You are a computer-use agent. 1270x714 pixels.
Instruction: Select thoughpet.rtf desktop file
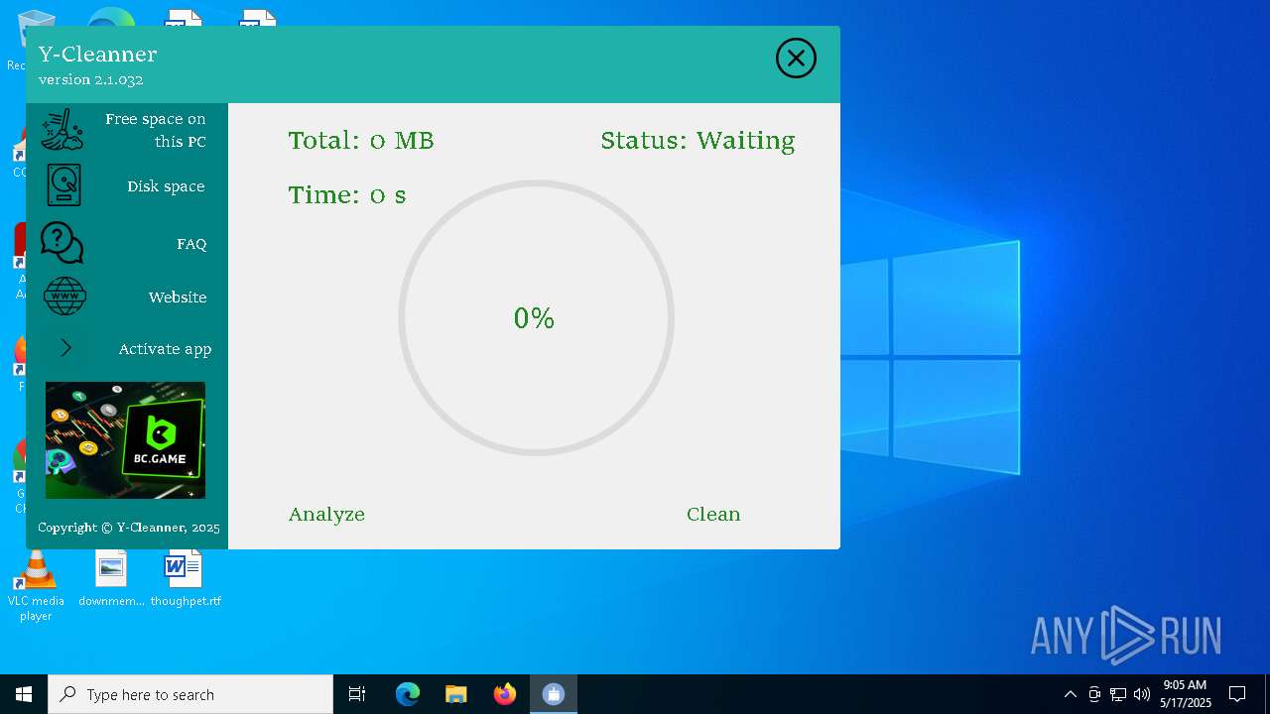click(186, 580)
